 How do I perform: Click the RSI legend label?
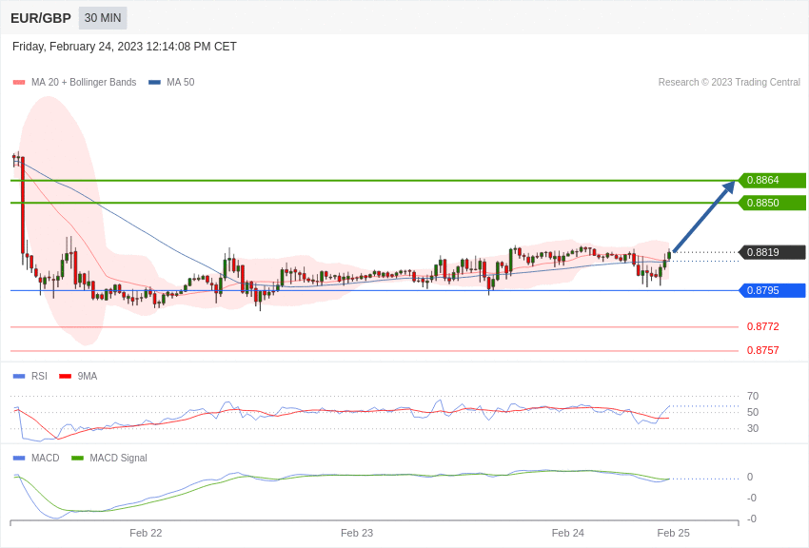click(39, 377)
